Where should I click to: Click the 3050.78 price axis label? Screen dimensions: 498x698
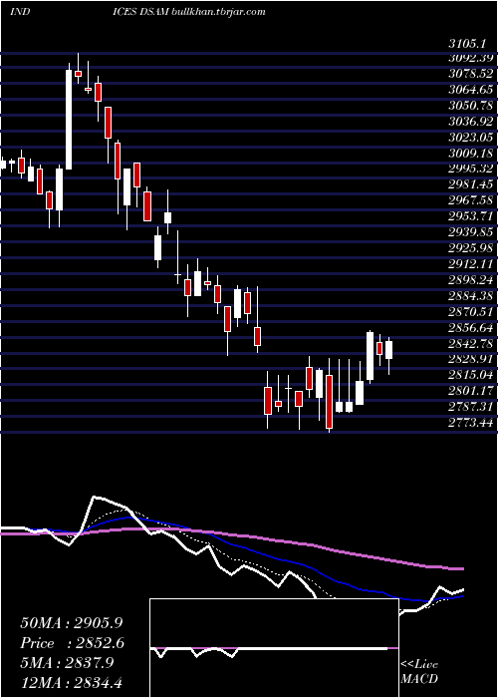coord(471,106)
